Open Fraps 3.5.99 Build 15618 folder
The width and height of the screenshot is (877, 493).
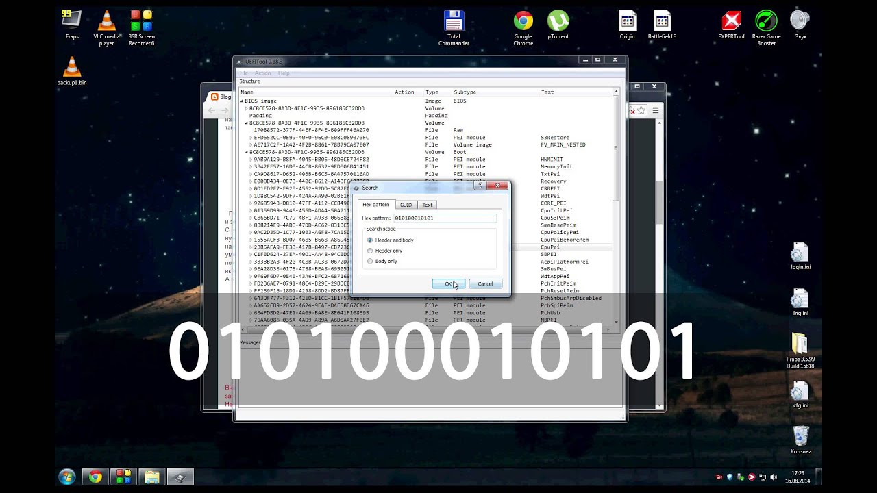click(x=800, y=351)
